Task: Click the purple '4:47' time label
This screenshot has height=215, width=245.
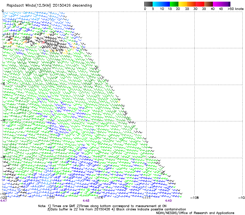Action: click(x=3, y=201)
